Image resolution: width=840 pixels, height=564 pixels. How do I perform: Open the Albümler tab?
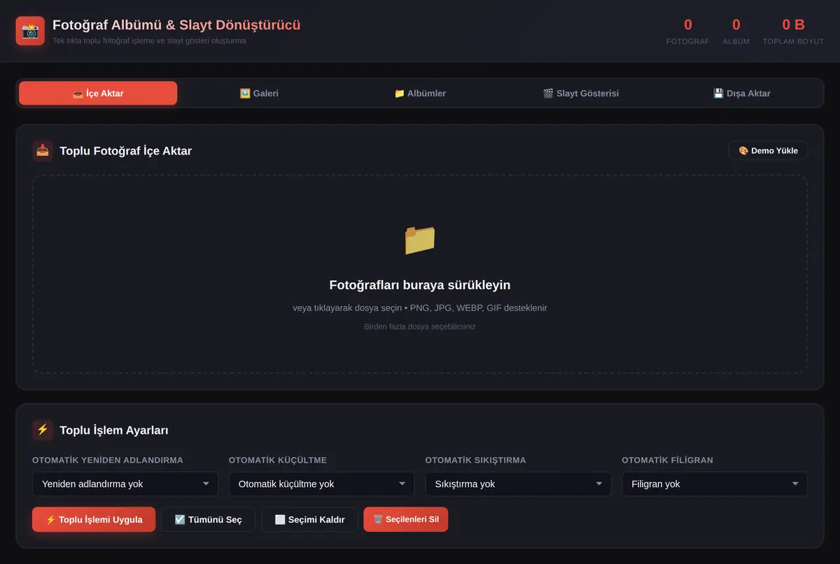click(x=420, y=93)
